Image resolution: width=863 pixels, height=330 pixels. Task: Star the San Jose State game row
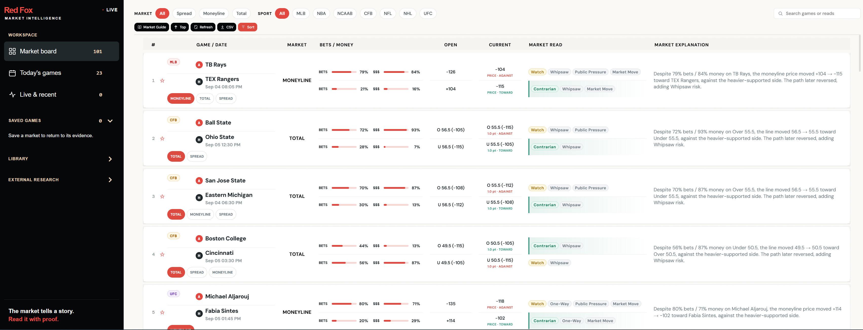pos(162,196)
